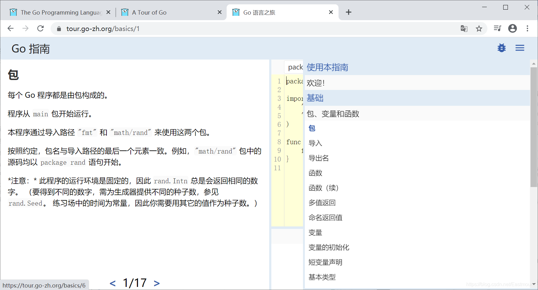The image size is (538, 290).
Task: Select the 导入 lesson
Action: click(x=315, y=143)
